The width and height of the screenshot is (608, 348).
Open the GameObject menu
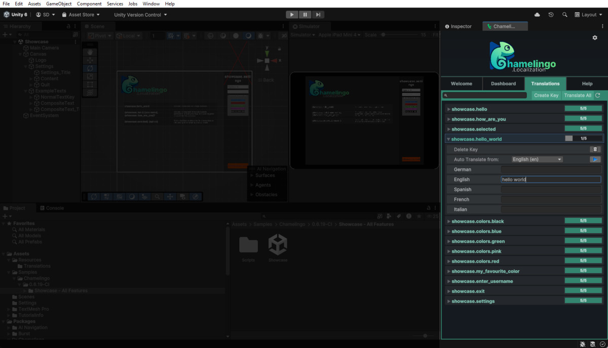(x=60, y=3)
